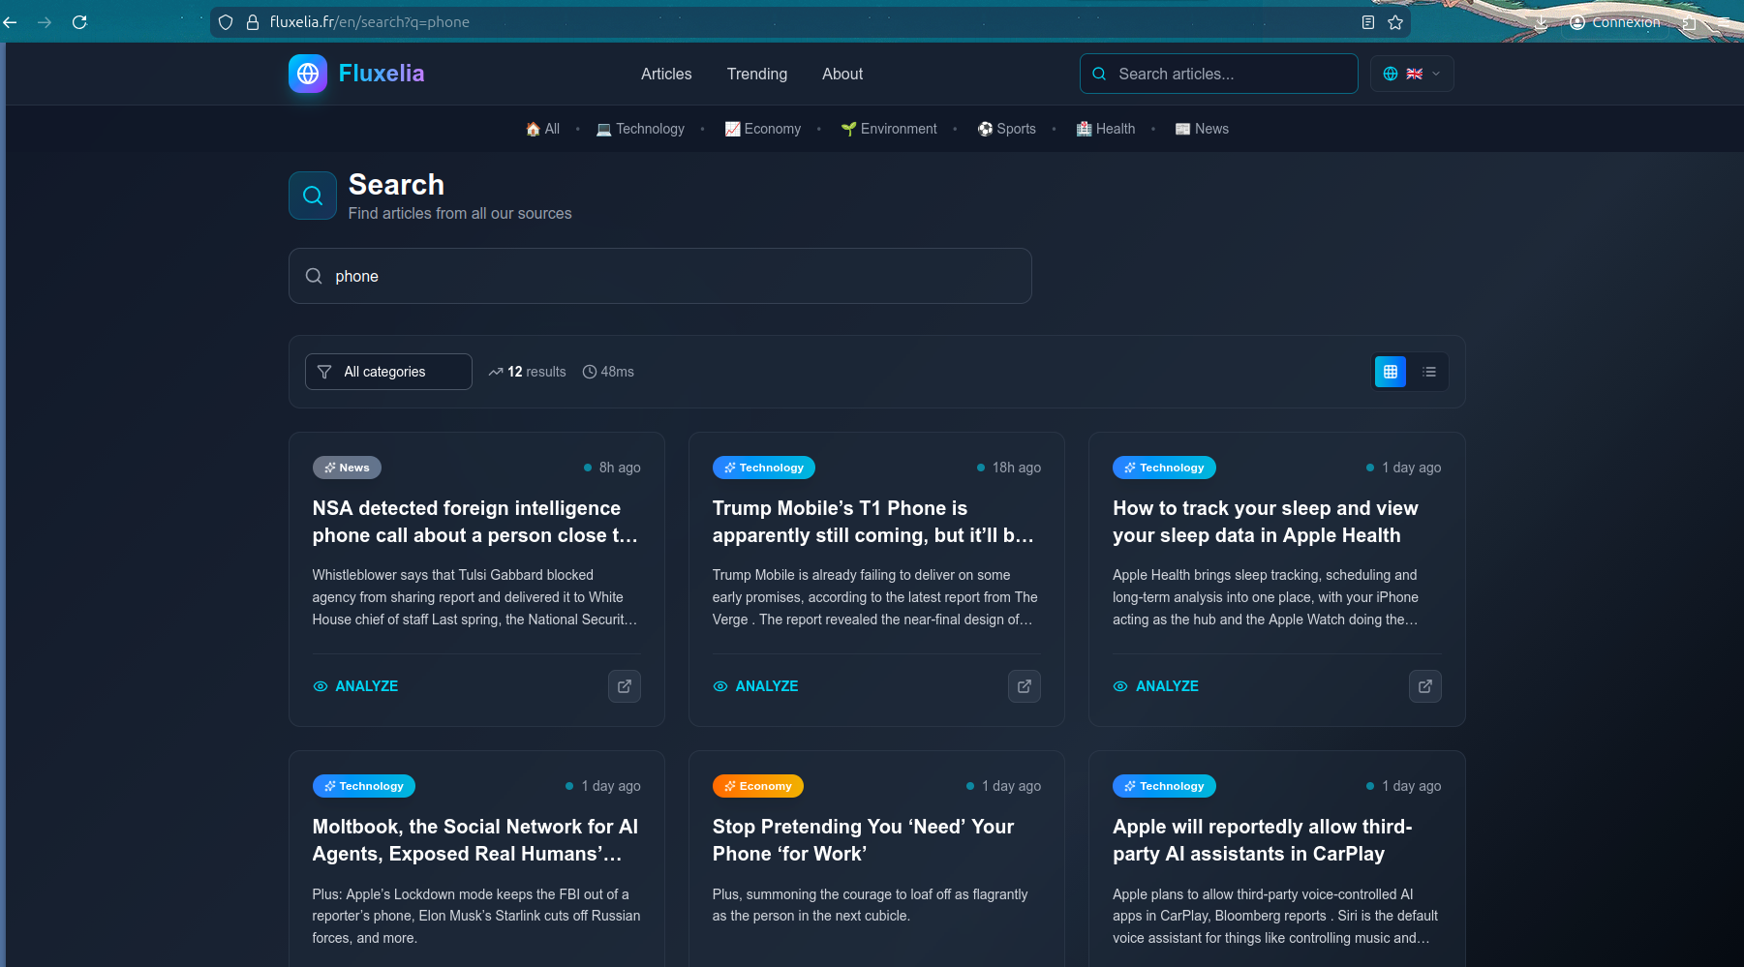The width and height of the screenshot is (1744, 967).
Task: Open the Moltbook Social Network article title
Action: coord(475,840)
